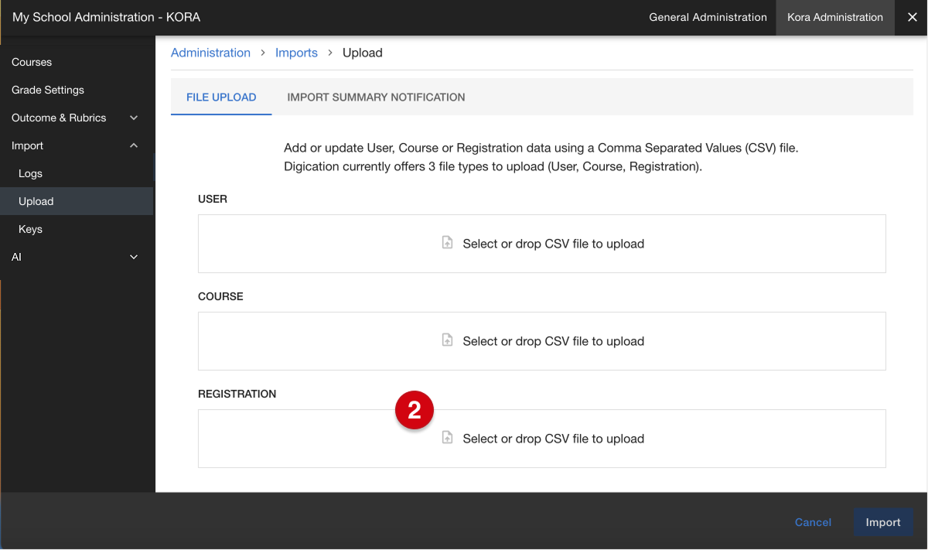Click the upload icon in the COURSE drop zone
The width and height of the screenshot is (928, 550).
[447, 340]
